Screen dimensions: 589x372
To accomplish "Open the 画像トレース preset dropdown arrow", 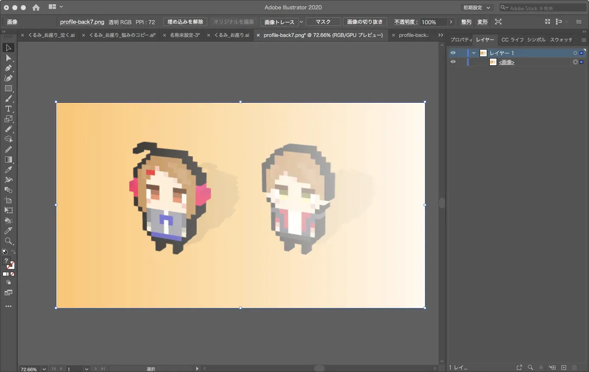I will [x=301, y=22].
